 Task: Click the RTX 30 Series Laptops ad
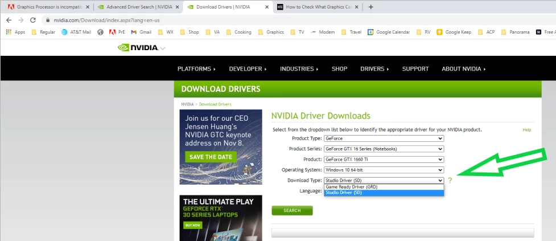[x=221, y=218]
